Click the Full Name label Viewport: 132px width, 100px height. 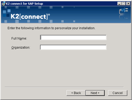tap(19, 39)
